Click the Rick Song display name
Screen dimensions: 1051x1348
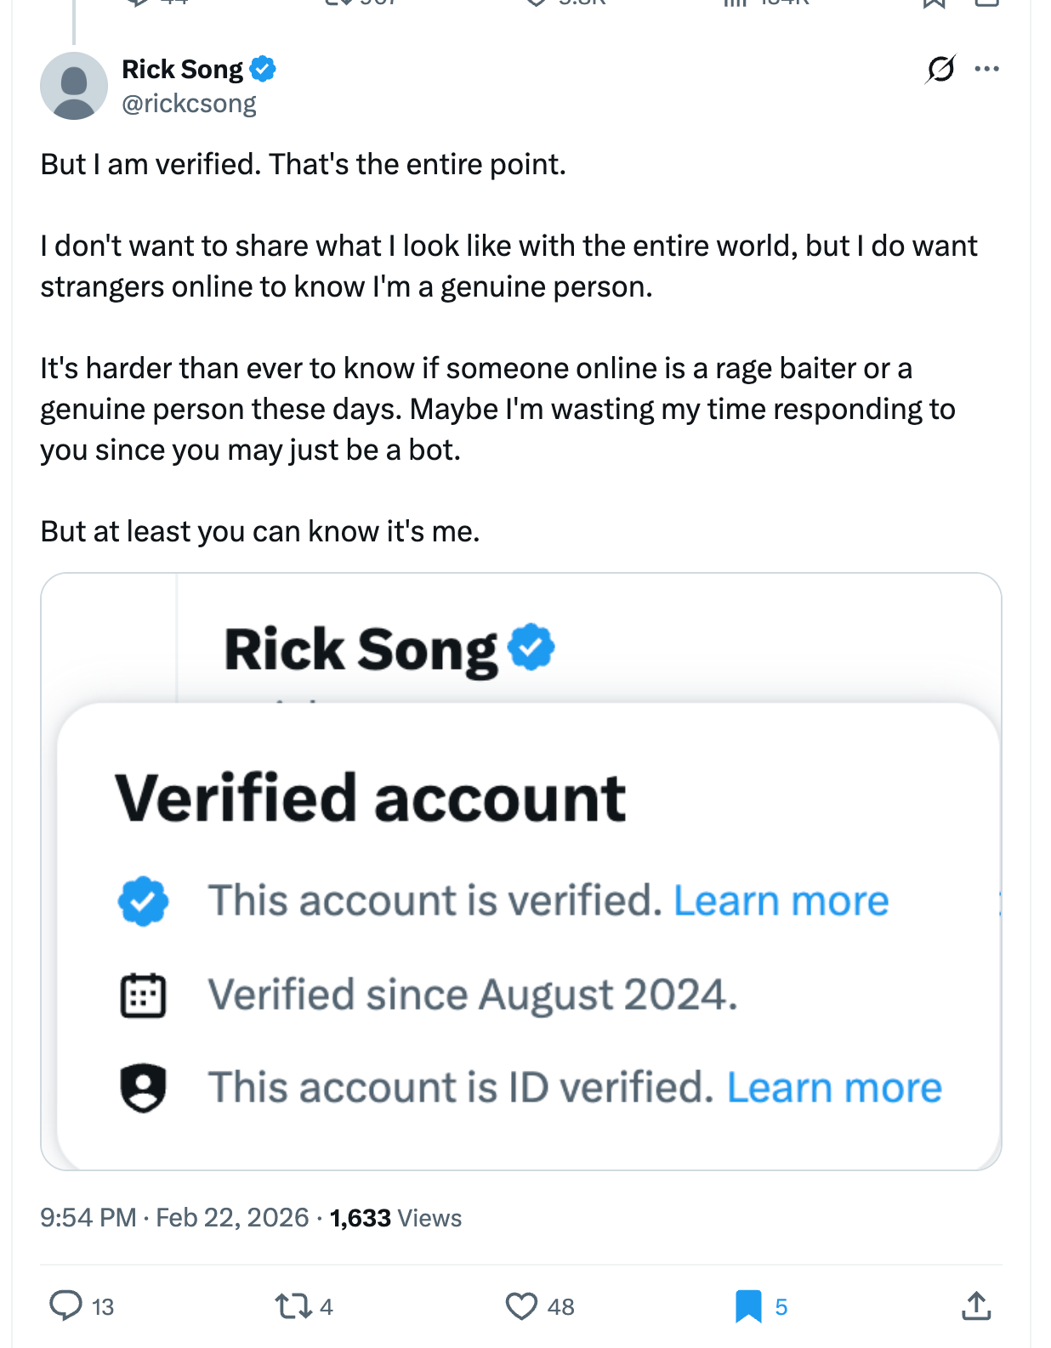(182, 69)
